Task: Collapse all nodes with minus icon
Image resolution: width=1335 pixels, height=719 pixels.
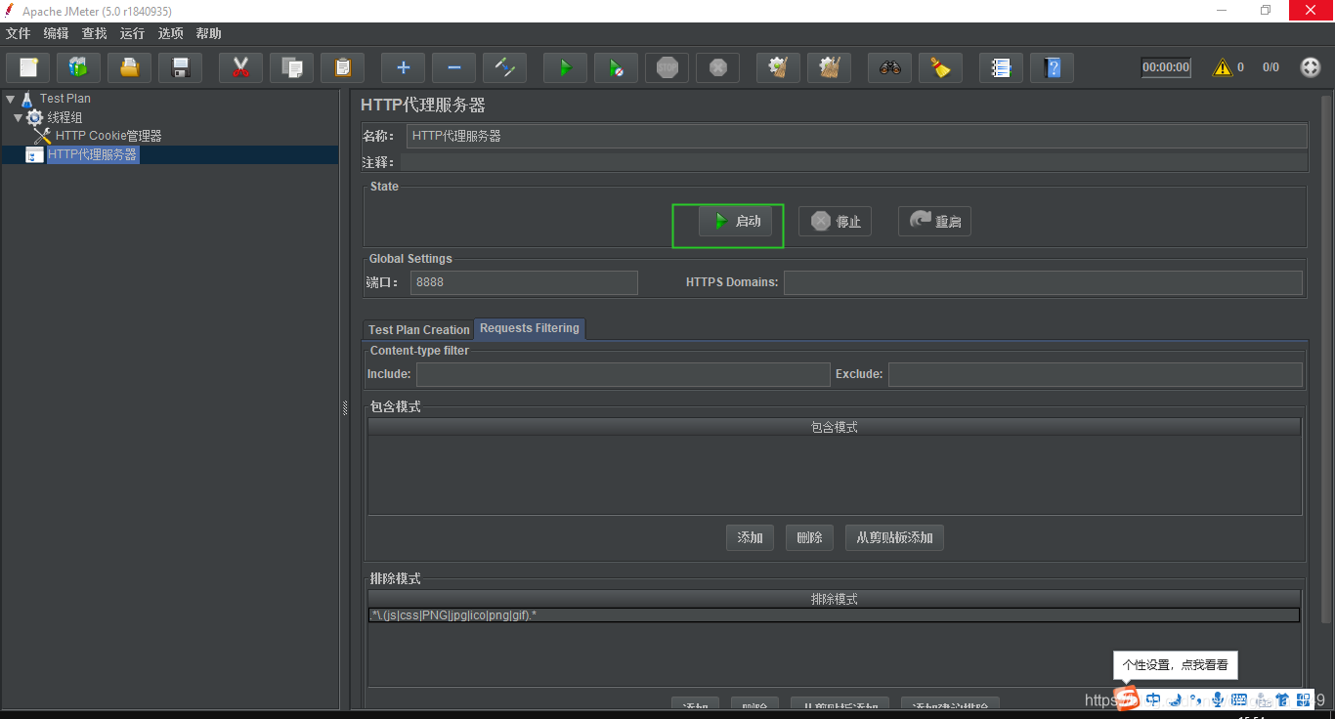Action: click(x=454, y=67)
